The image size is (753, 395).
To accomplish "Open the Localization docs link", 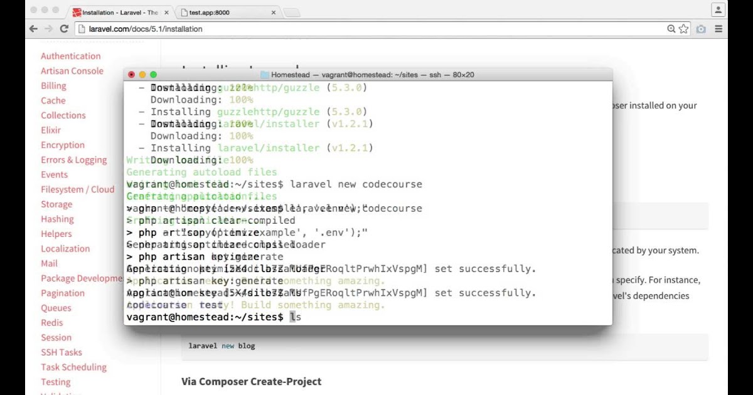I will [x=65, y=249].
